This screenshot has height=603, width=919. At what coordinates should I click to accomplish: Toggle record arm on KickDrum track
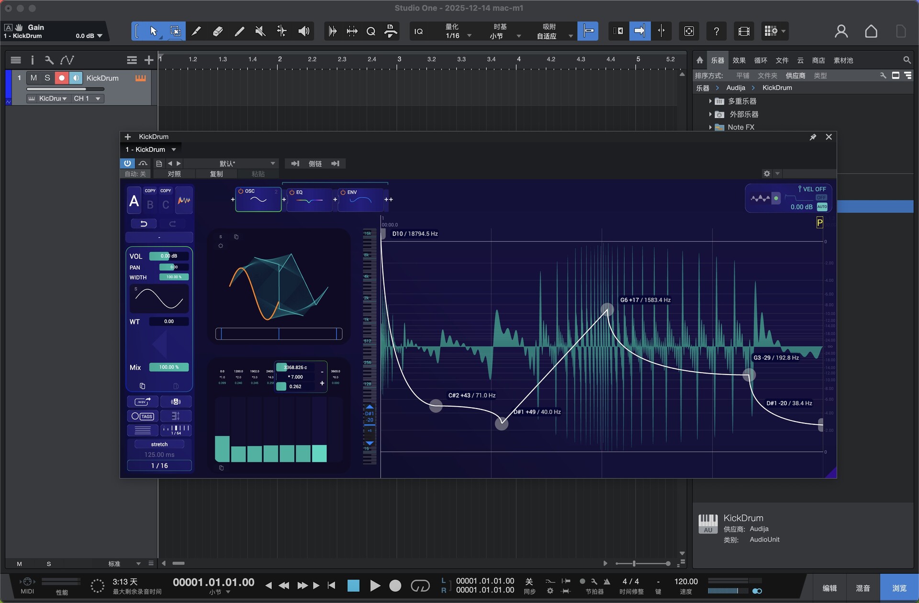point(61,78)
